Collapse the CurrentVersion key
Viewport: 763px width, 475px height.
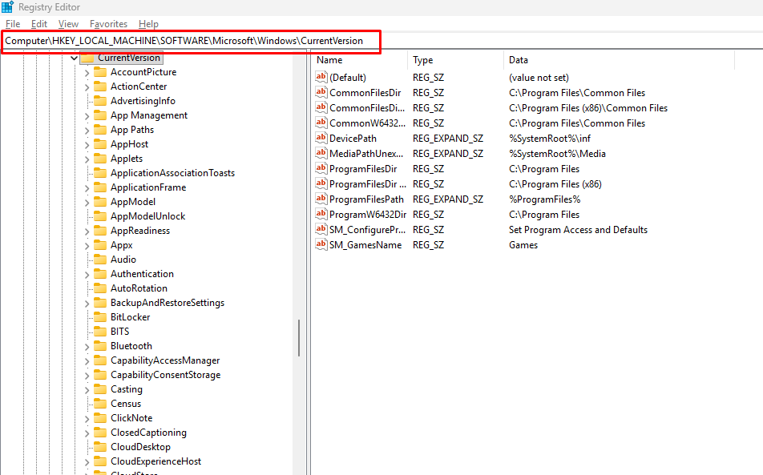[74, 58]
